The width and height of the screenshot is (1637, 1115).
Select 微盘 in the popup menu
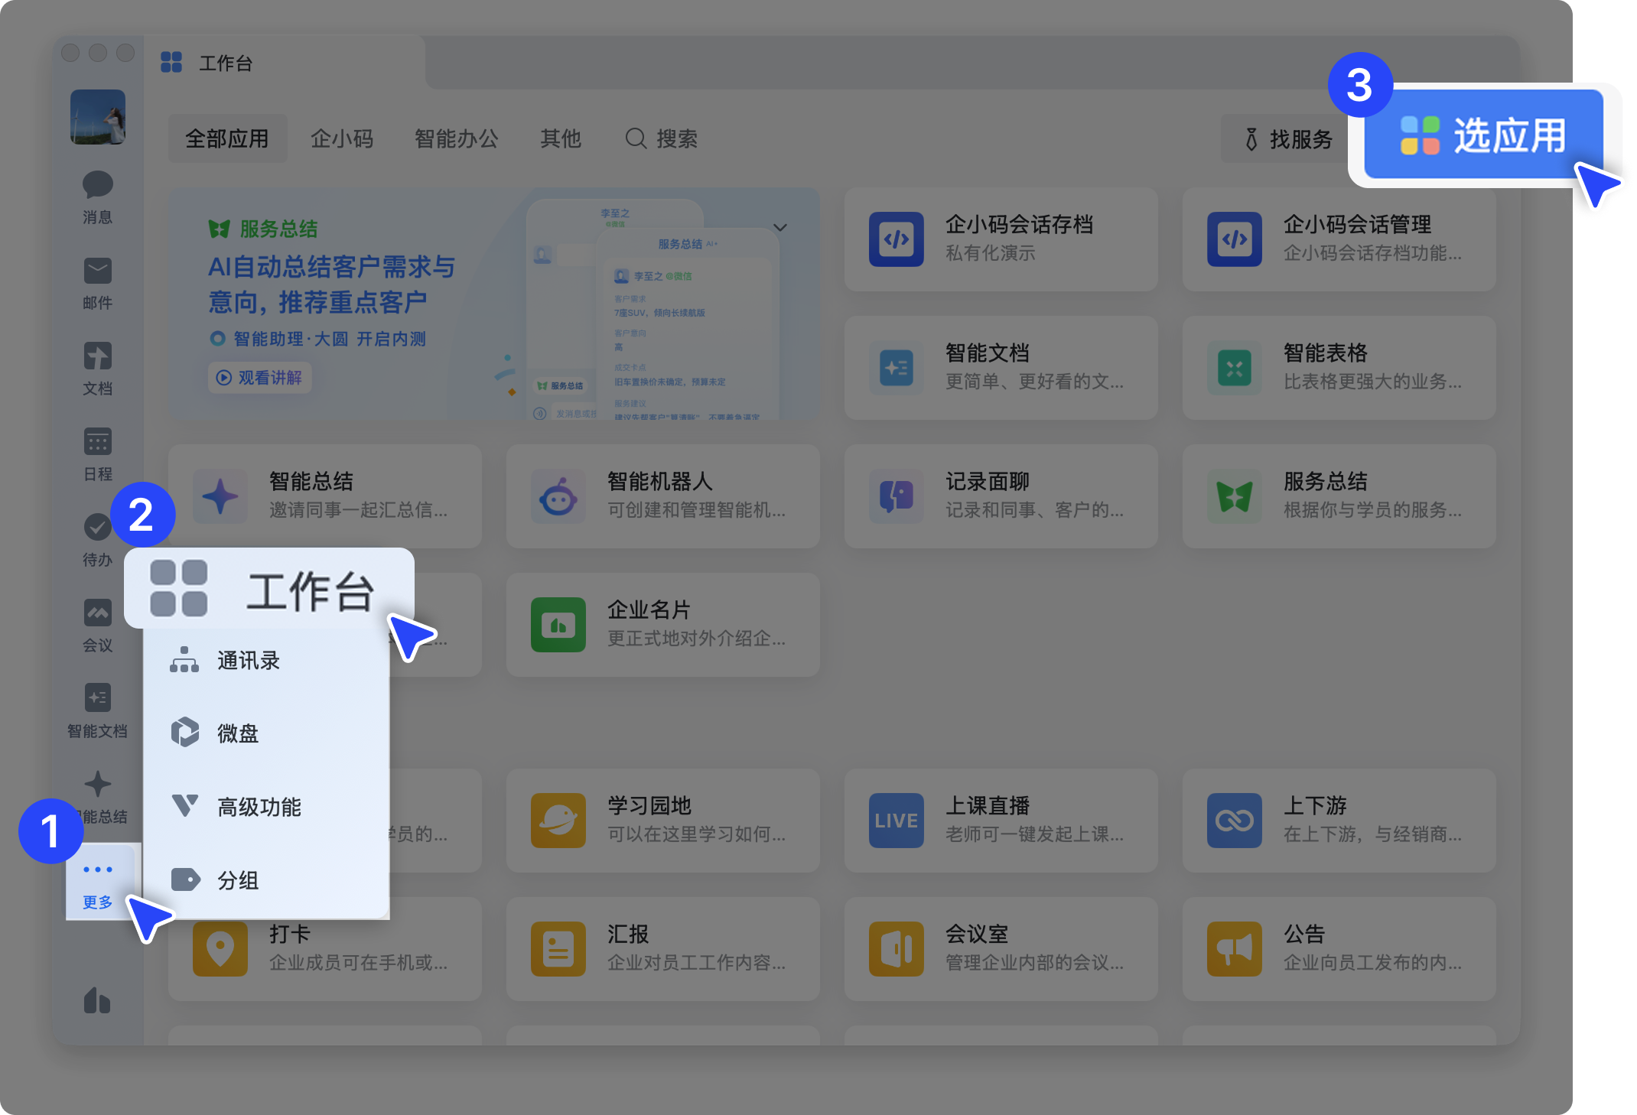tap(266, 733)
